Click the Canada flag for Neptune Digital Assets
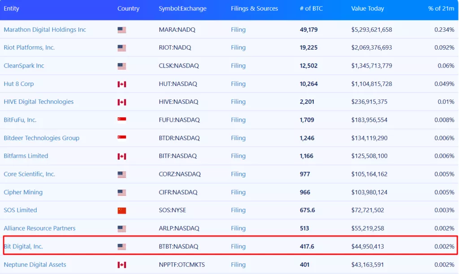The image size is (459, 274). coord(121,265)
